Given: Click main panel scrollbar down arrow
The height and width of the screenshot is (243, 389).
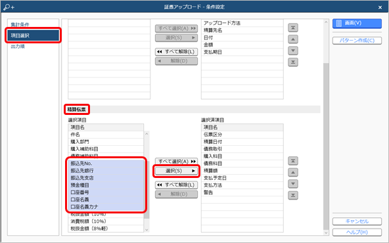Looking at the screenshot, I should click(x=326, y=232).
